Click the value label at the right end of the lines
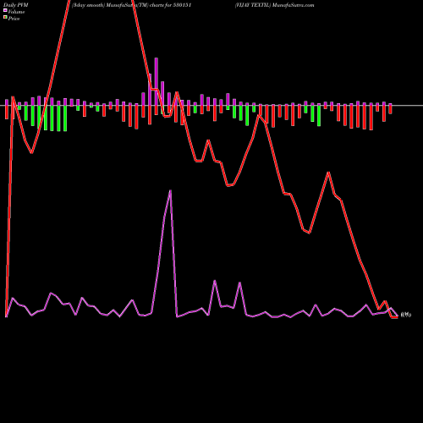 coord(406,315)
